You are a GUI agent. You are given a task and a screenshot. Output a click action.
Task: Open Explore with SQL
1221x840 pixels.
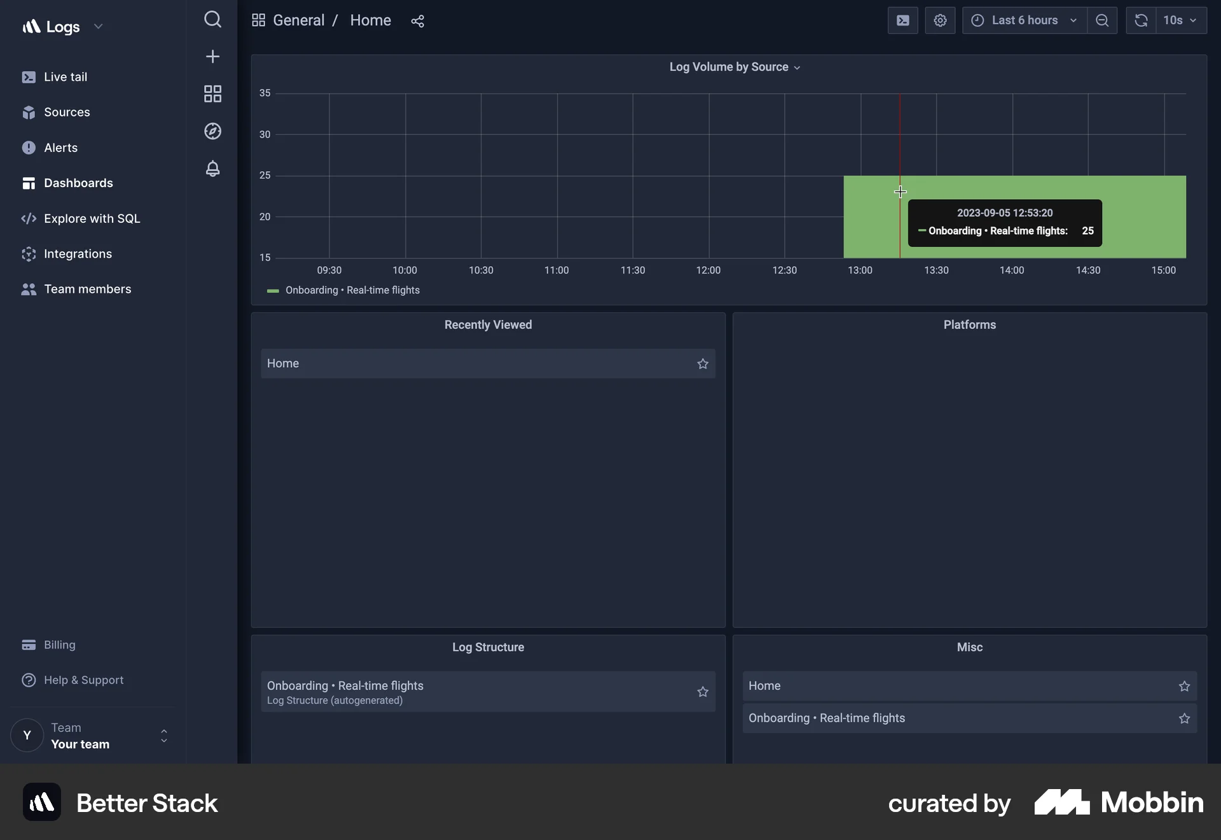92,219
